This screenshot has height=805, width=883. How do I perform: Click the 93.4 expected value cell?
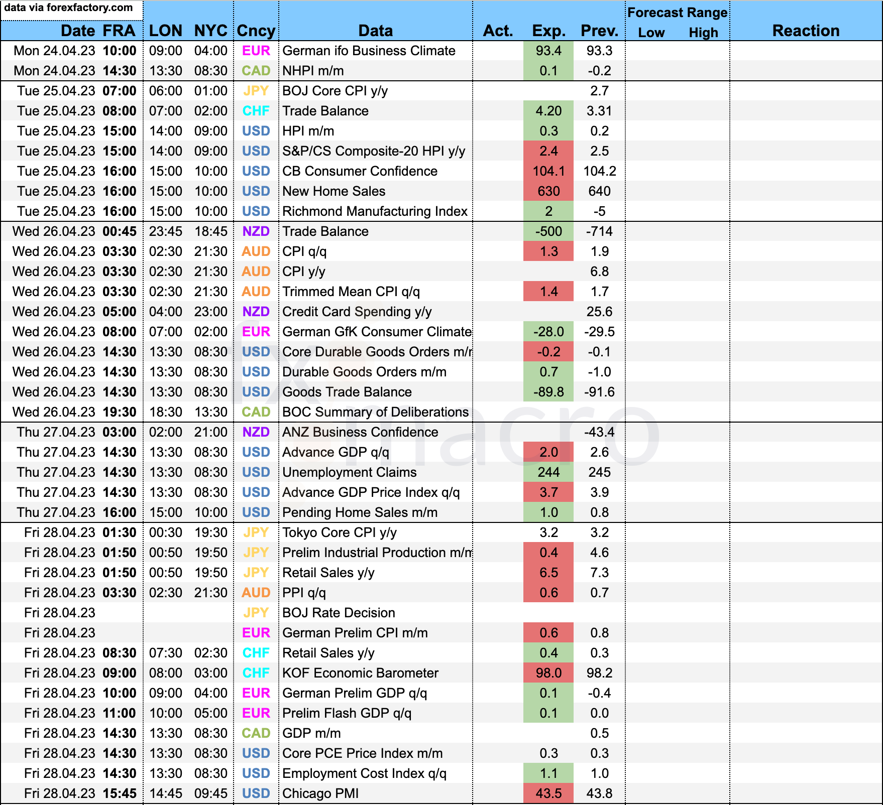click(x=548, y=51)
